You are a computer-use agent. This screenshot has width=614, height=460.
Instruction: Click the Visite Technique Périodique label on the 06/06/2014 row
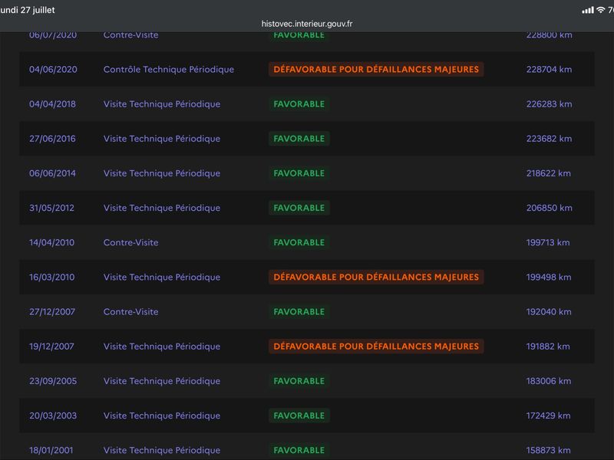coord(162,173)
